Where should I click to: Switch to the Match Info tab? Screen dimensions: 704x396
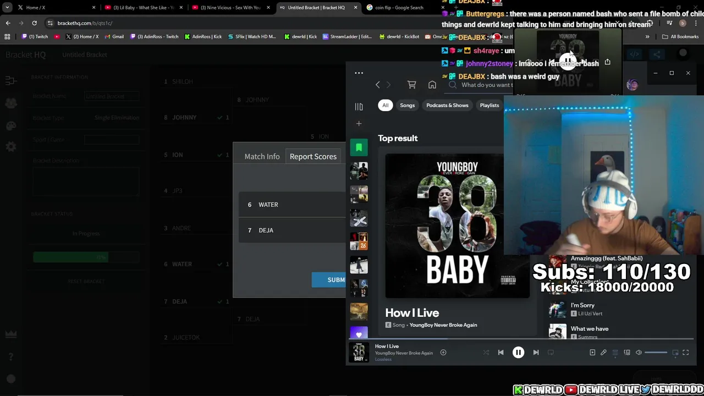262,156
